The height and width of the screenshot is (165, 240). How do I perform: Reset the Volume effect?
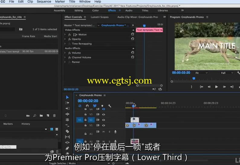click(133, 52)
